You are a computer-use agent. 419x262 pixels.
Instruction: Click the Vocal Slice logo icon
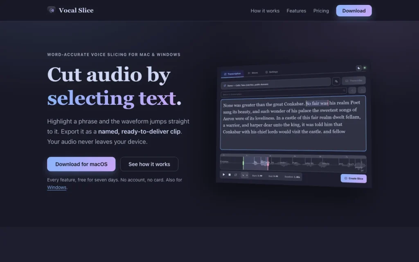pyautogui.click(x=51, y=10)
